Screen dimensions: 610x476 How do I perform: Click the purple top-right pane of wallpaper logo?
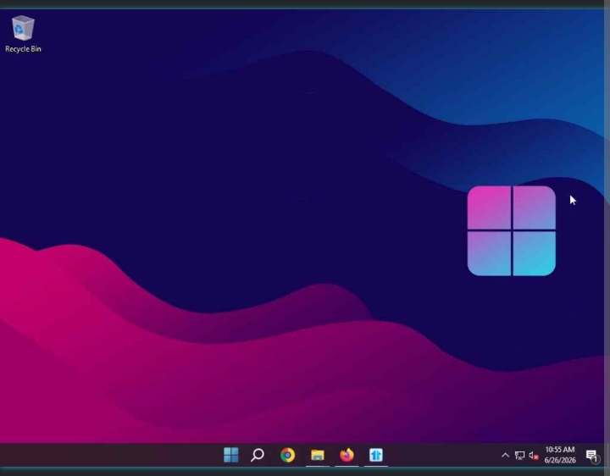[x=534, y=208]
